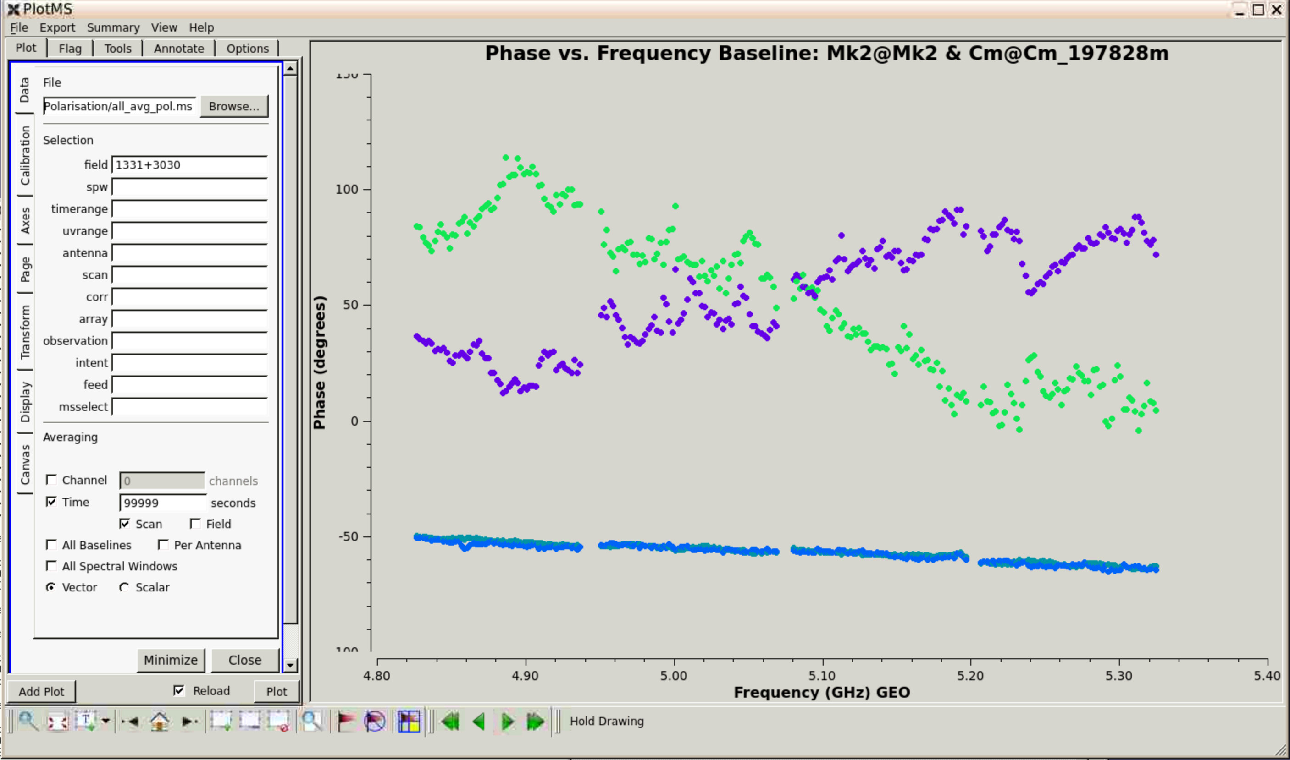Open the Transform side tab
This screenshot has width=1290, height=760.
[25, 332]
